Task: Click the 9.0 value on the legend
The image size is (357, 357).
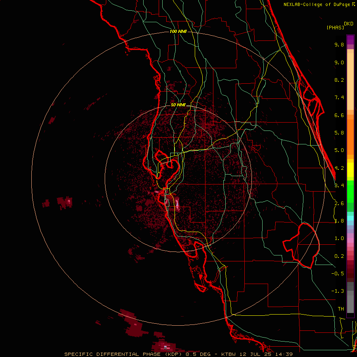Action: (x=339, y=62)
